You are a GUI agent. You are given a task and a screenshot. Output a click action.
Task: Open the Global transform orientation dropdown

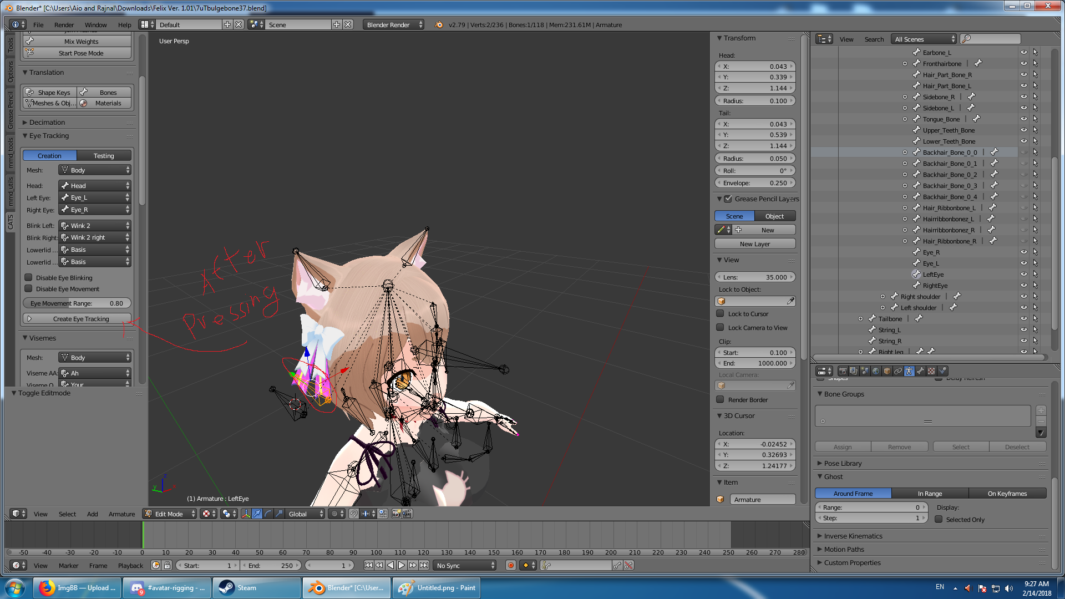(306, 514)
